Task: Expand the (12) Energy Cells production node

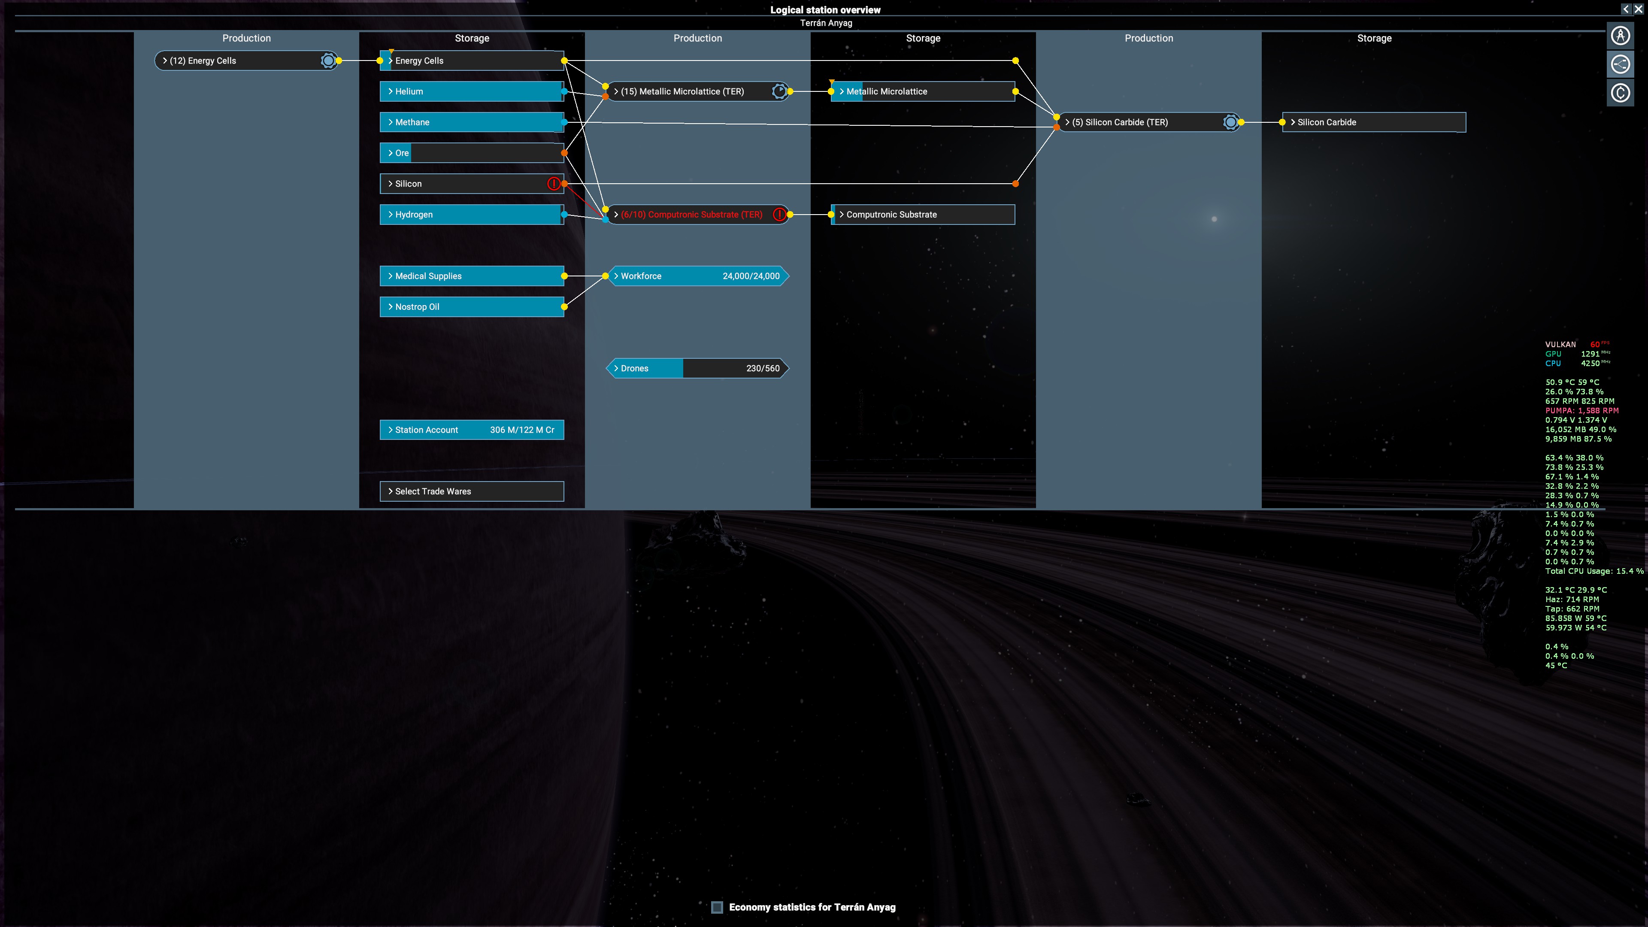Action: point(246,61)
